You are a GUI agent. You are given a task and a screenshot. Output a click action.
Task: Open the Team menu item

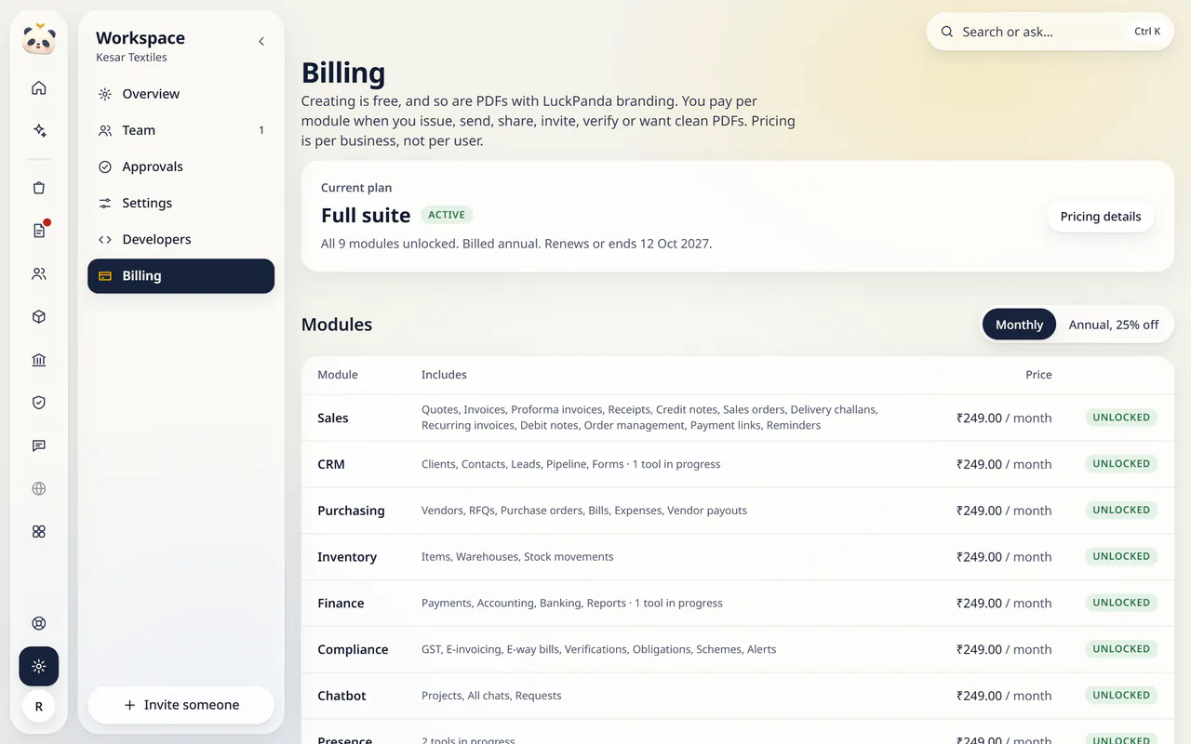[x=181, y=130]
